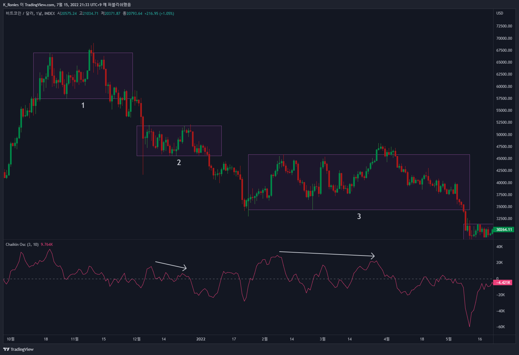Click the 50000.00 price axis label

click(504, 135)
